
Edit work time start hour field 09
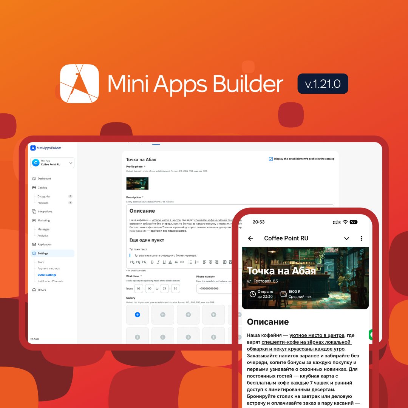click(x=139, y=288)
